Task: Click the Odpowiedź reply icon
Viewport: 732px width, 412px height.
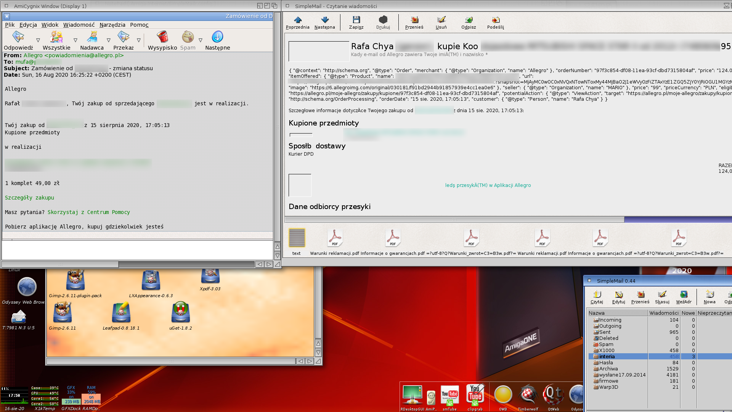Action: (18, 37)
